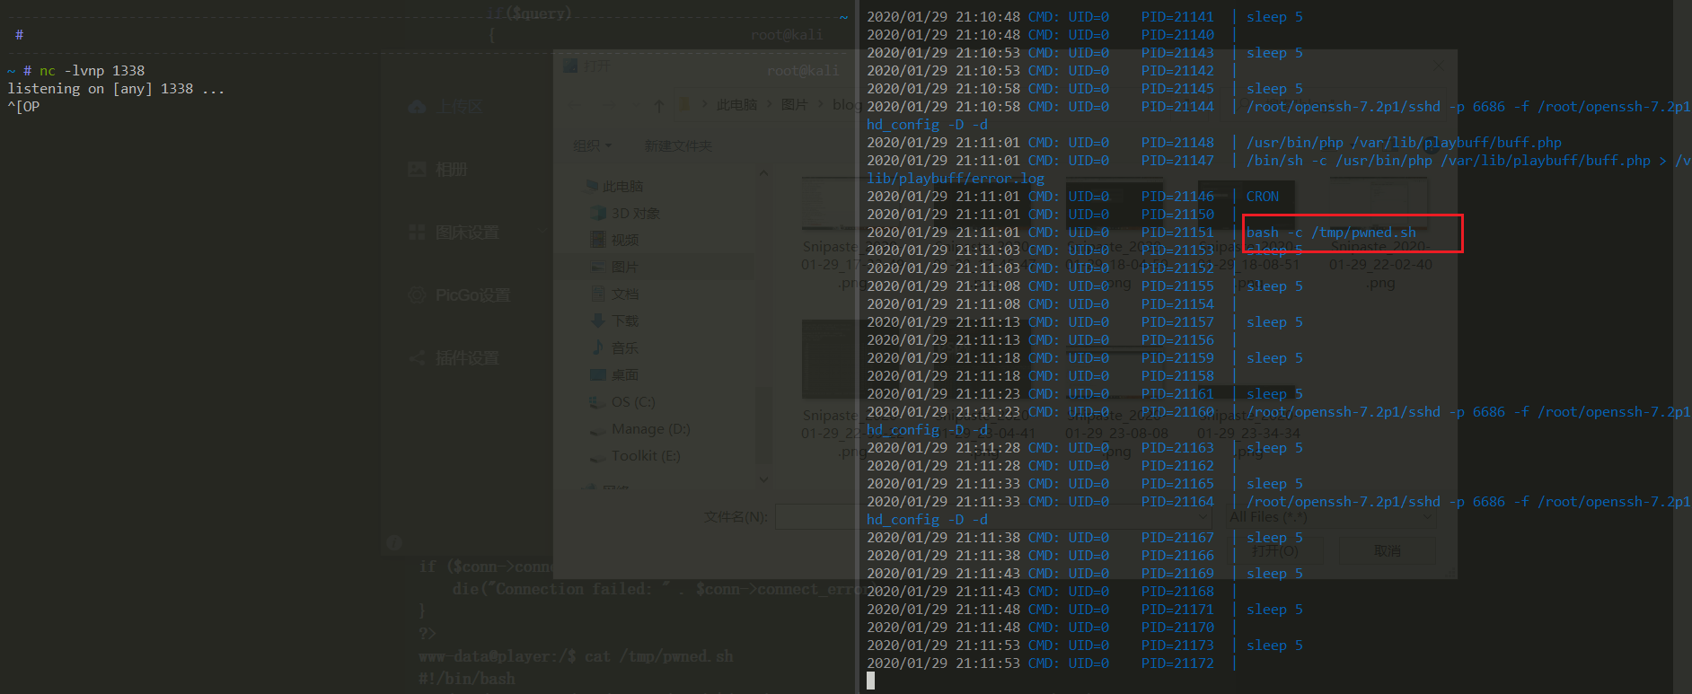Viewport: 1692px width, 694px height.
Task: Open 插件设置 plugin settings
Action: 466,358
